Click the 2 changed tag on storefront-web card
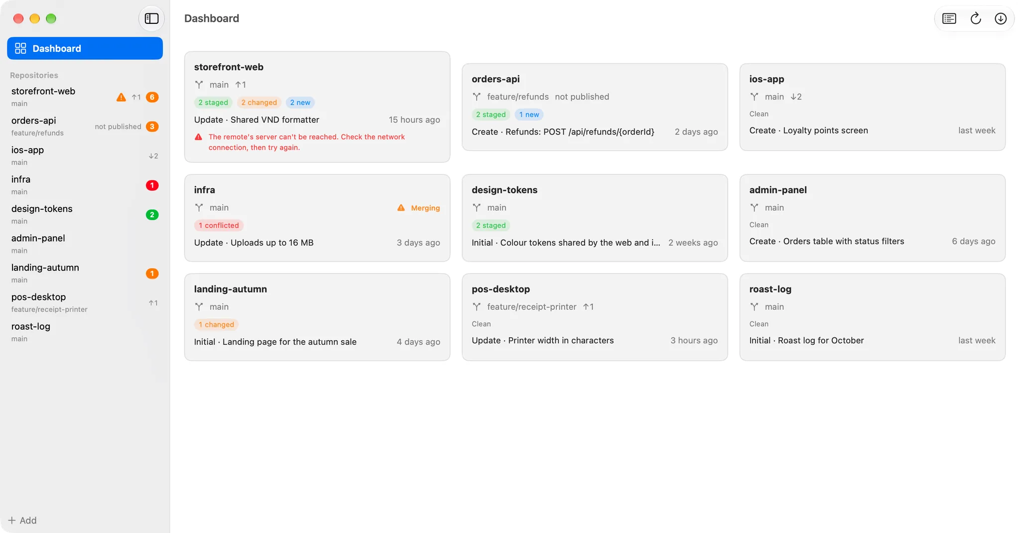The width and height of the screenshot is (1020, 533). click(x=259, y=103)
